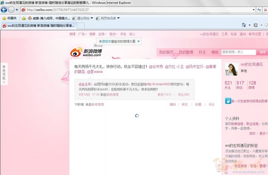
Task: Click the medal icon beside 第一次发言
Action: (x=228, y=101)
